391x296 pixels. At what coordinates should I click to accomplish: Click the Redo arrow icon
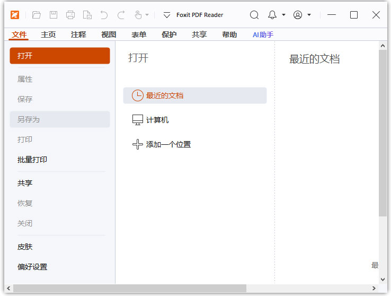click(121, 15)
